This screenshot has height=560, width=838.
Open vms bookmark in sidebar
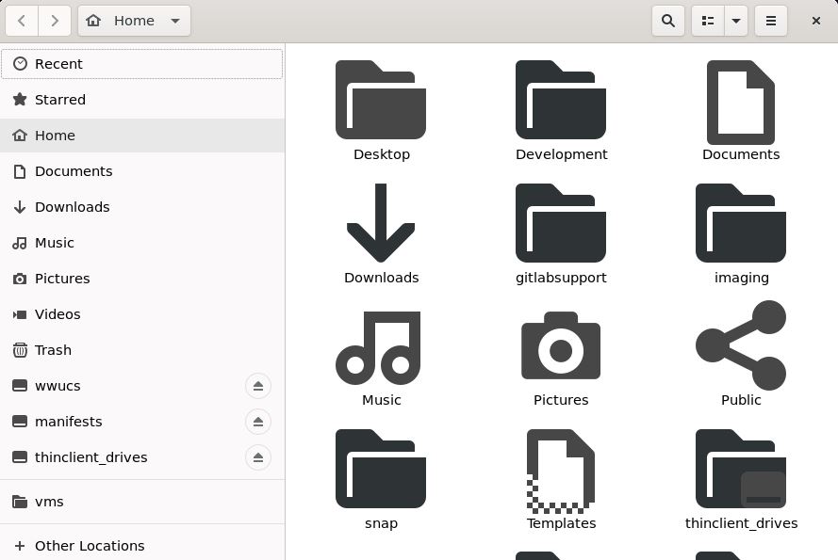142,502
